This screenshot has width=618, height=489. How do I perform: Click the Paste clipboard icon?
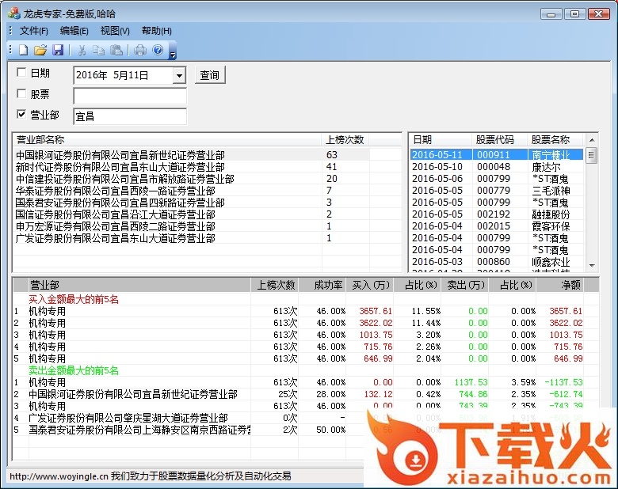click(x=116, y=51)
